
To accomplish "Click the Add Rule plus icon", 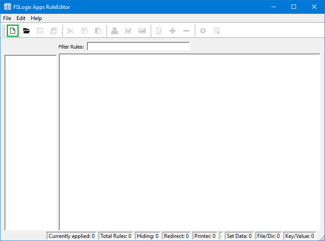I will click(x=173, y=31).
